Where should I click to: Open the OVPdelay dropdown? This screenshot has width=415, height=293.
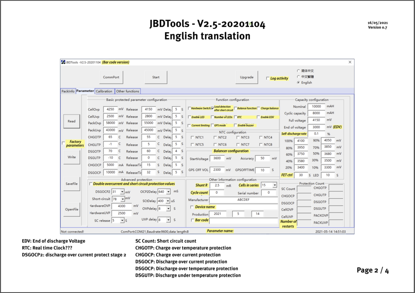(x=168, y=209)
